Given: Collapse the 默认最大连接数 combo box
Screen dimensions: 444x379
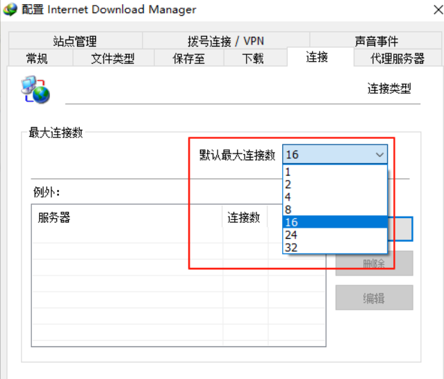Looking at the screenshot, I should point(335,154).
